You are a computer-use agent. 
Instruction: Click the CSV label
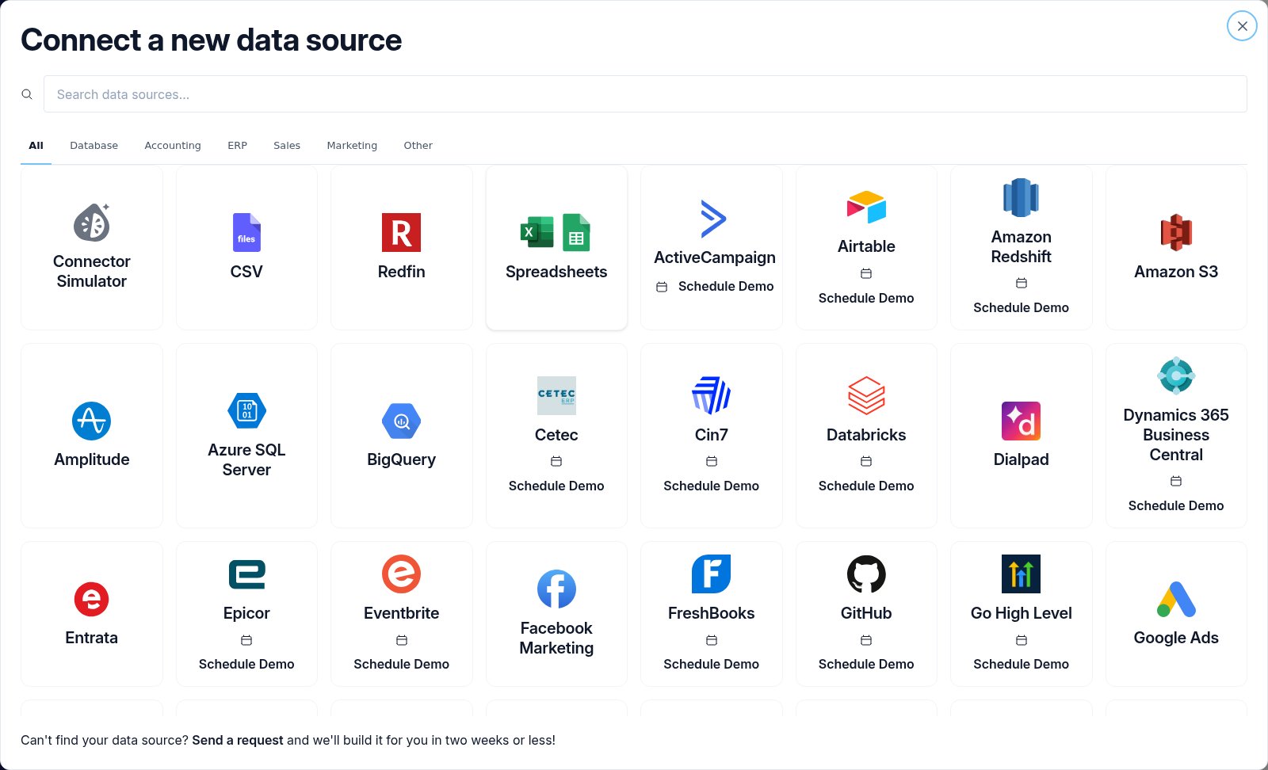pyautogui.click(x=246, y=272)
